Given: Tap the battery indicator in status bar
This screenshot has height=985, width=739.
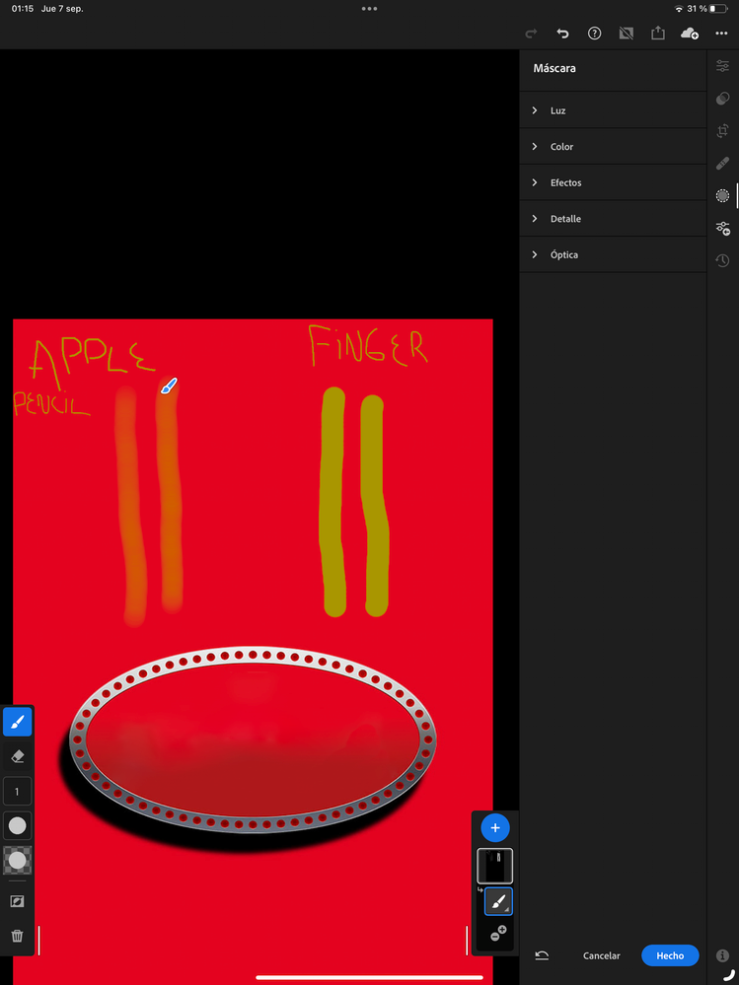Looking at the screenshot, I should coord(718,9).
